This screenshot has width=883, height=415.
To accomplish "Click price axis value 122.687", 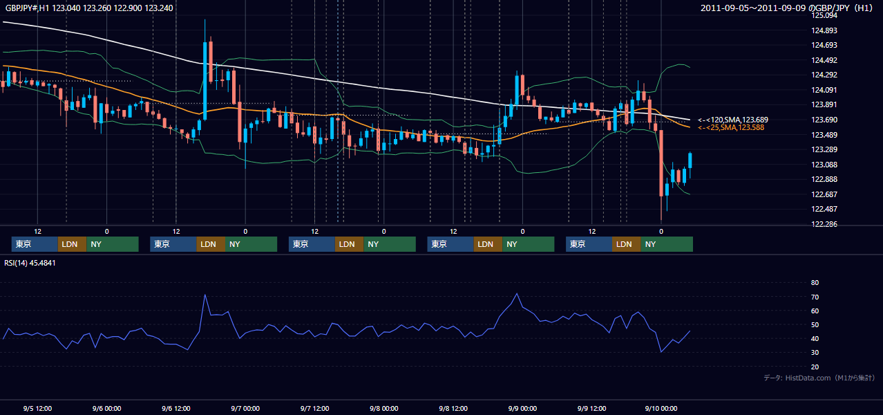I will (824, 194).
